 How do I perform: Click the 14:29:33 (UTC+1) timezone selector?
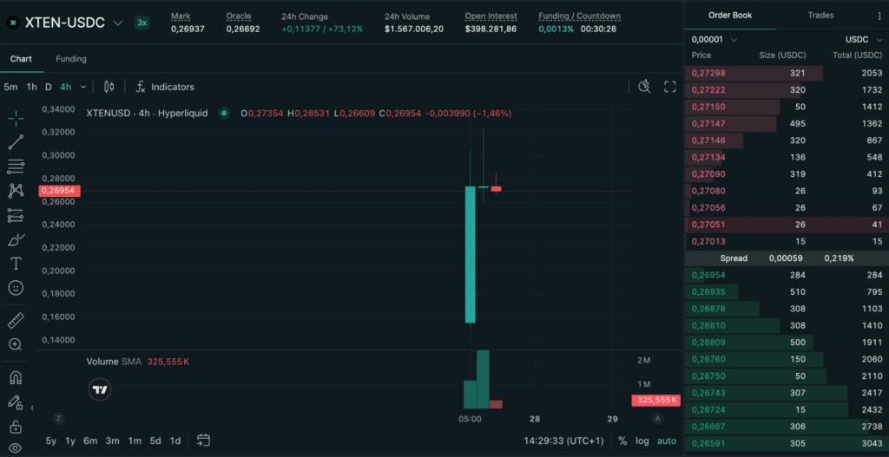[x=563, y=441]
